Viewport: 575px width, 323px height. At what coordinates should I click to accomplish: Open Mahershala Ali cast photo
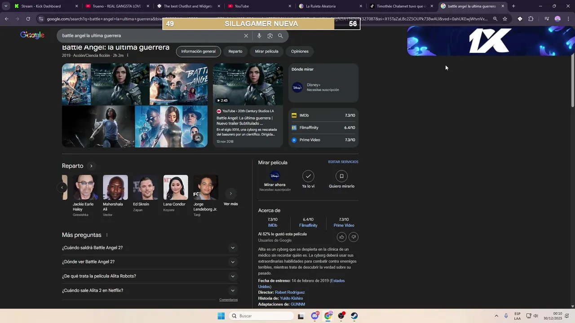coord(115,188)
